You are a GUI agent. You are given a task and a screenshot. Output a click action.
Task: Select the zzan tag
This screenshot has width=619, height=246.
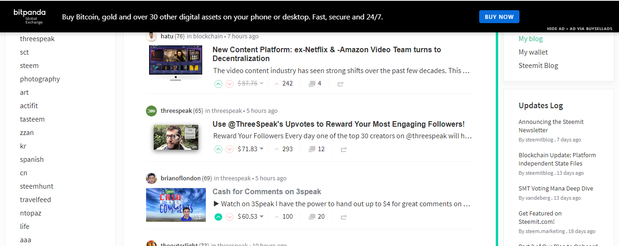point(27,133)
